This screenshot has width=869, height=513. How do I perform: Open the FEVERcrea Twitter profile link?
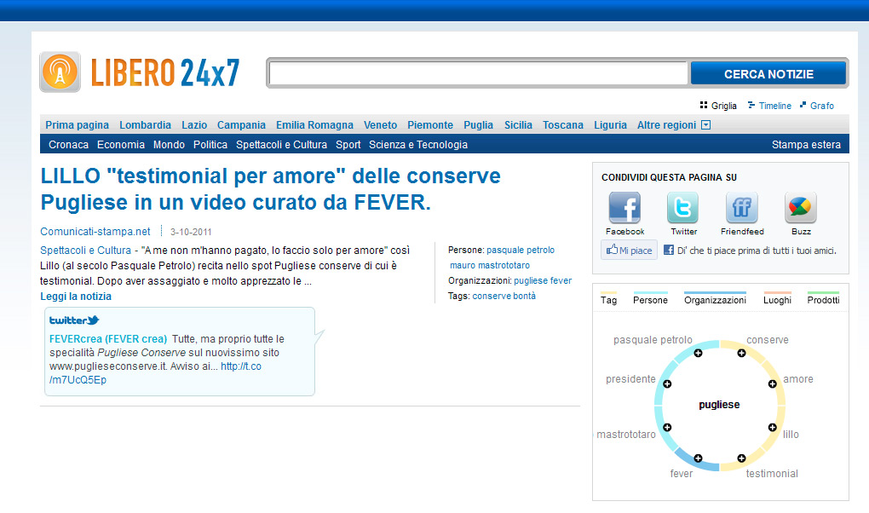(108, 338)
